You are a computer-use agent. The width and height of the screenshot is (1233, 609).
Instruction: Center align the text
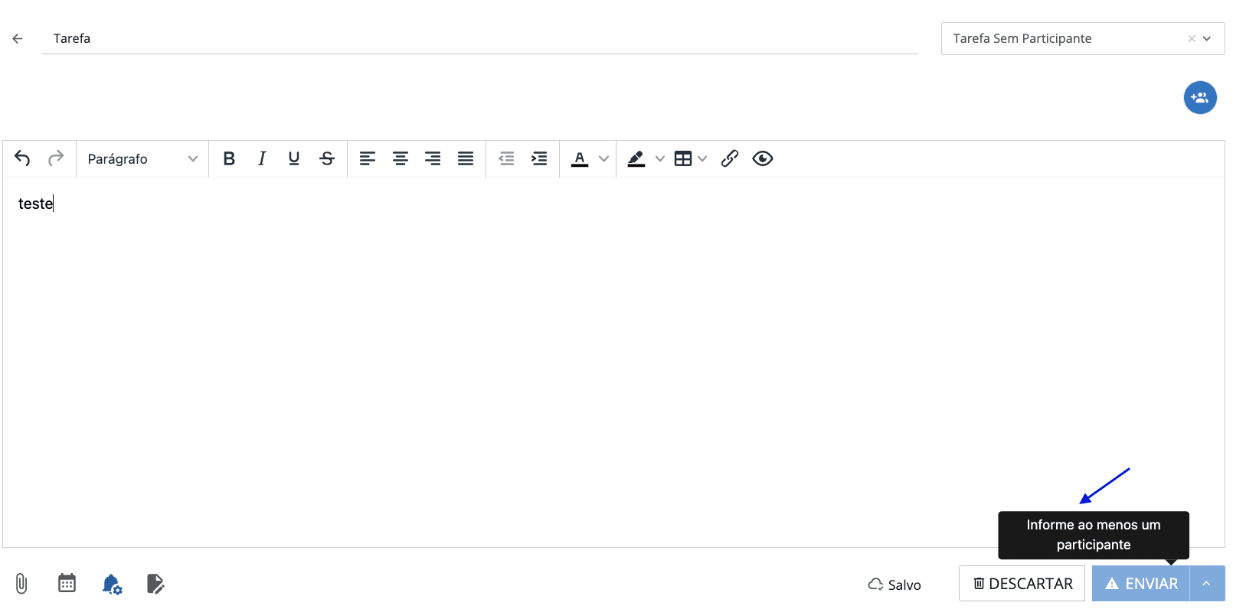pos(401,158)
